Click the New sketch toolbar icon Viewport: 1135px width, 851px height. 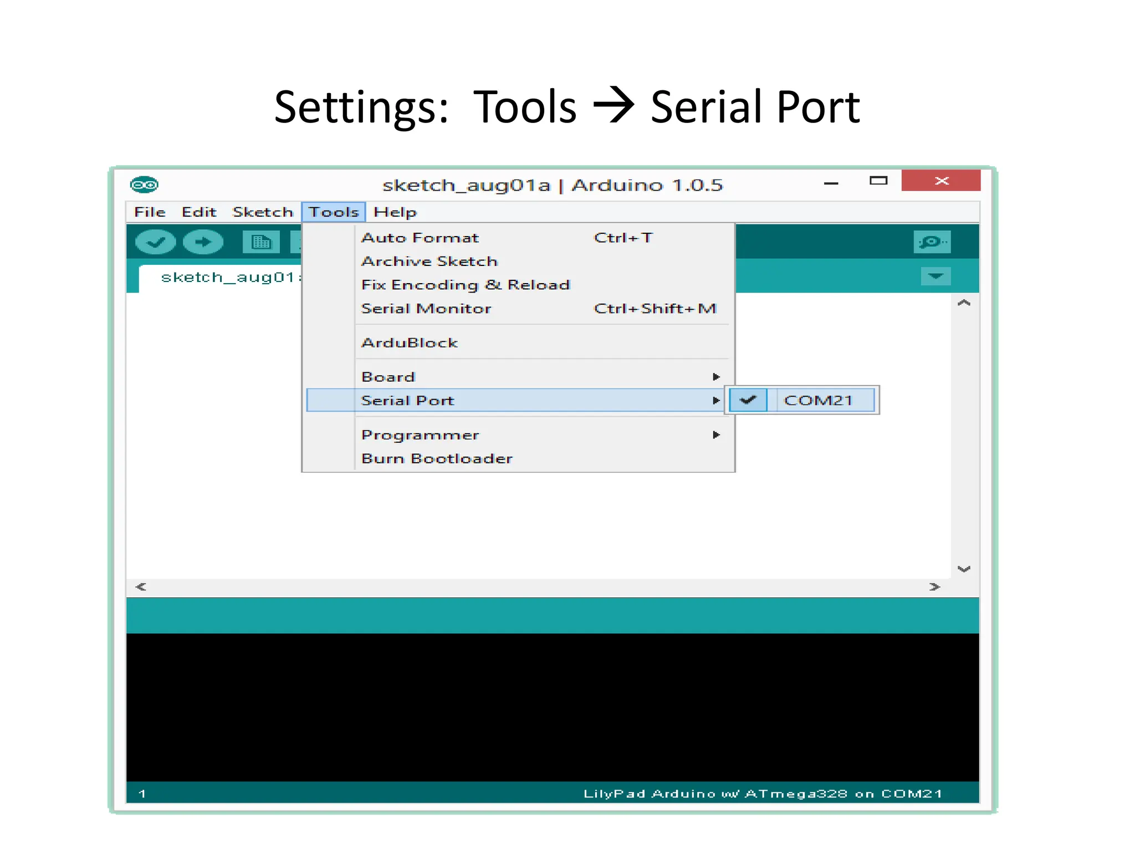261,242
